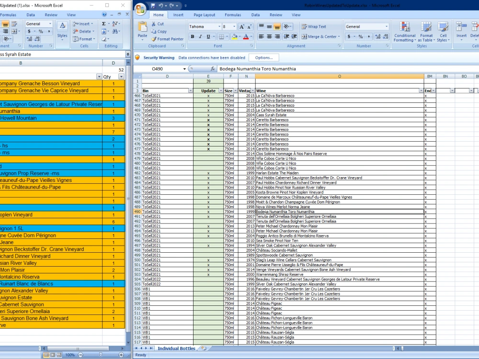Click the Orientation icon in right window
The height and width of the screenshot is (359, 479).
click(286, 27)
